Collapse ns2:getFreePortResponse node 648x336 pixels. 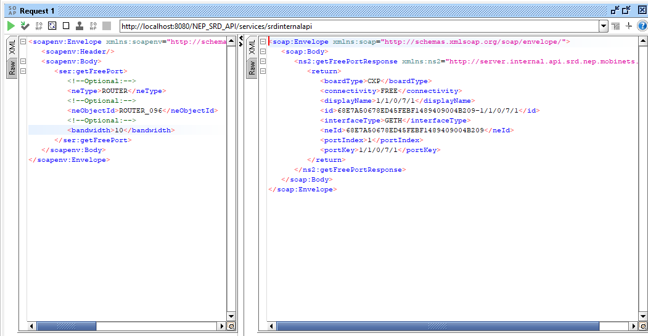tap(263, 62)
